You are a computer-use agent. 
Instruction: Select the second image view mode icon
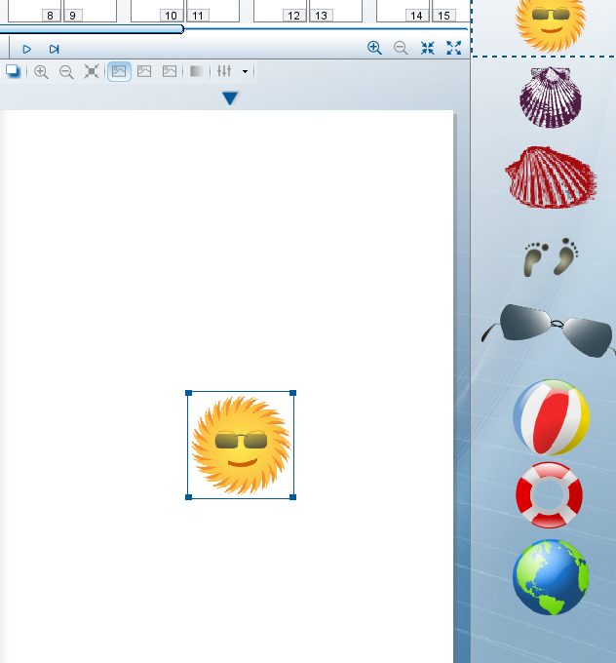click(144, 71)
